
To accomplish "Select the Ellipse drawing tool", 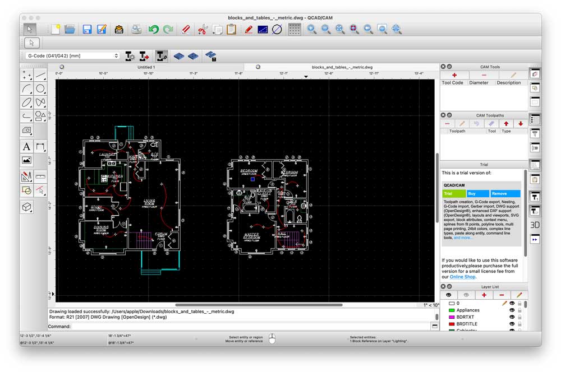I will click(x=26, y=103).
